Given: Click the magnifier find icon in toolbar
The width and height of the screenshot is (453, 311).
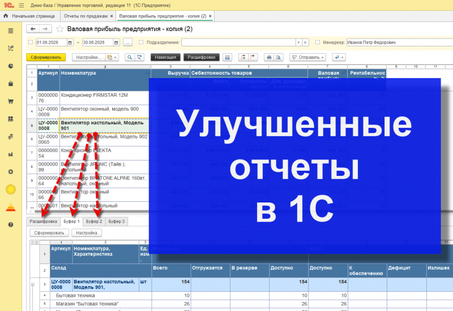Looking at the screenshot, I should 130,57.
